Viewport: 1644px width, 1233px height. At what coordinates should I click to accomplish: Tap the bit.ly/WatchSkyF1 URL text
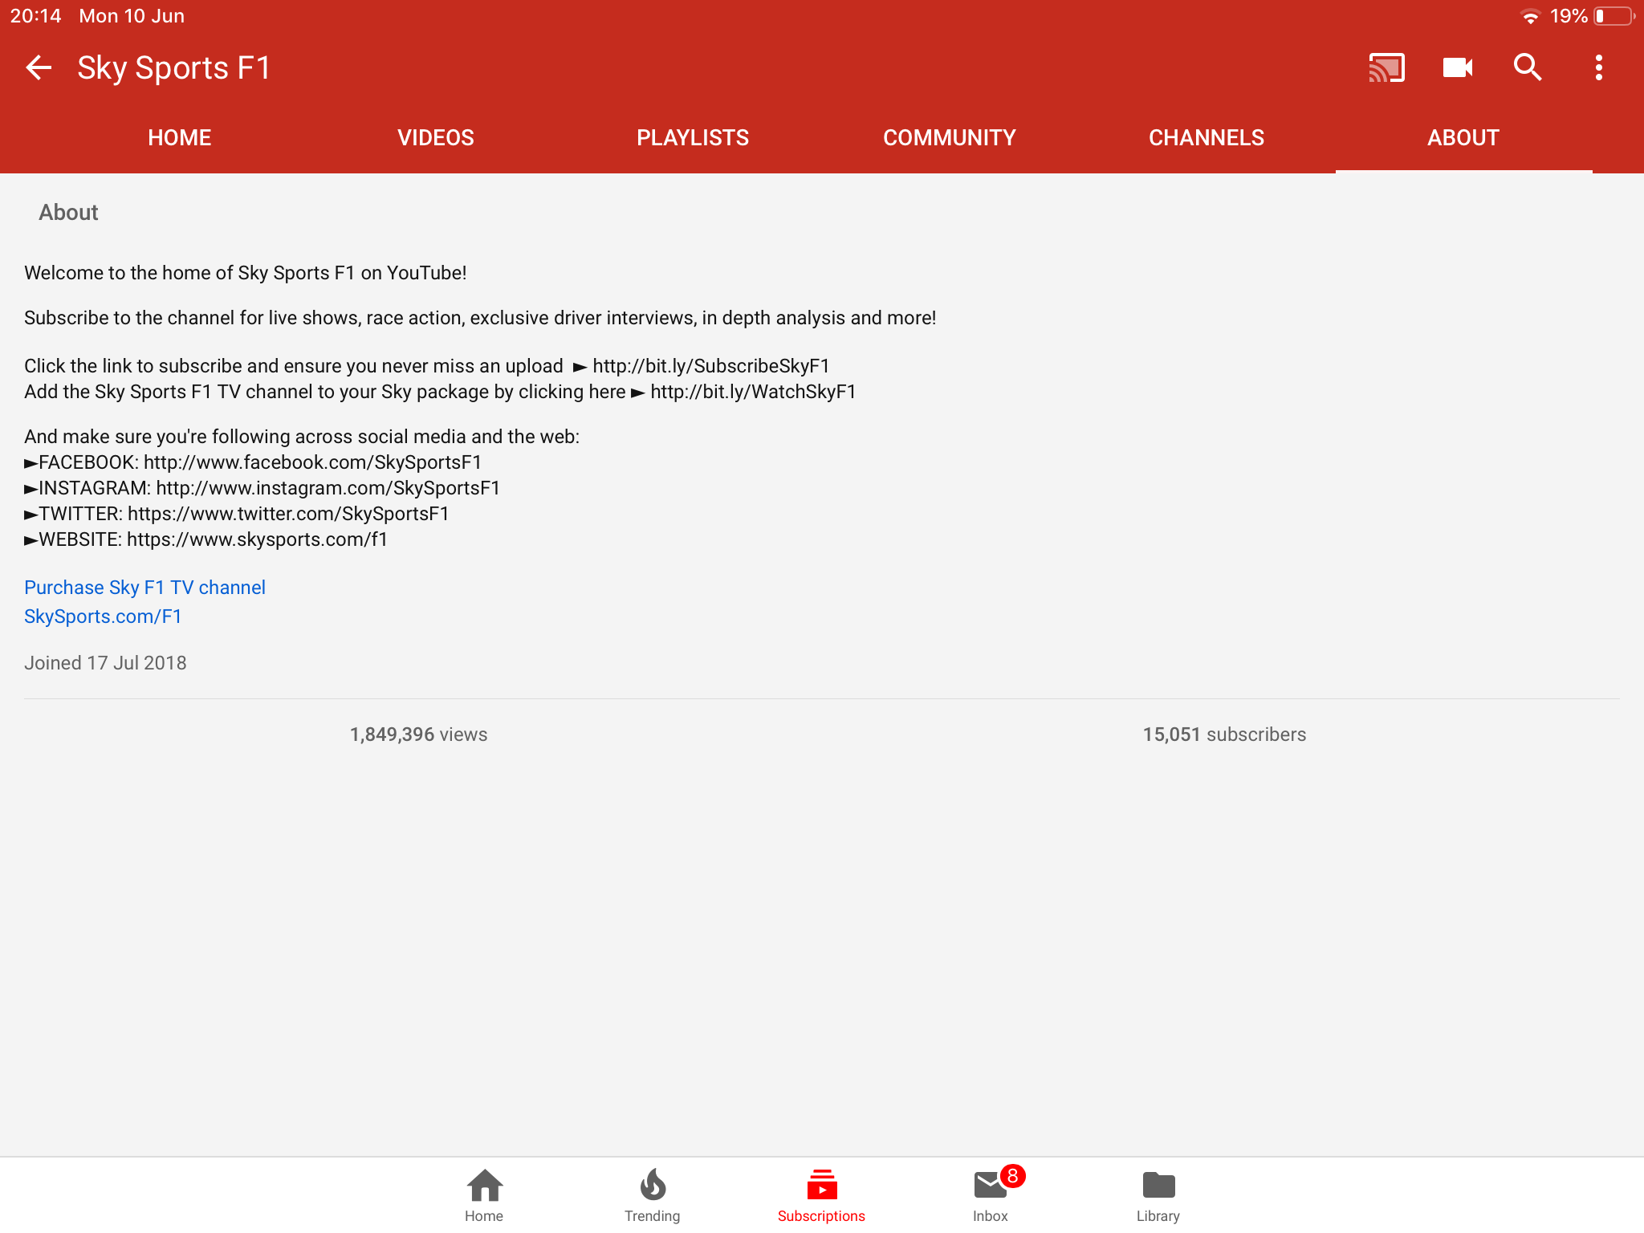pos(753,392)
